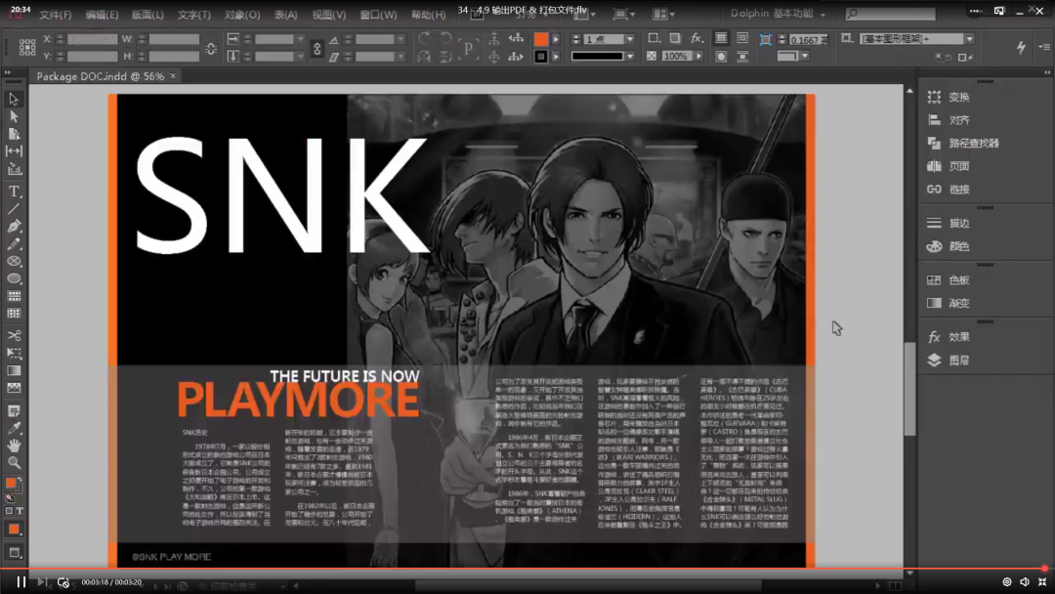Select the Hand tool

point(14,445)
